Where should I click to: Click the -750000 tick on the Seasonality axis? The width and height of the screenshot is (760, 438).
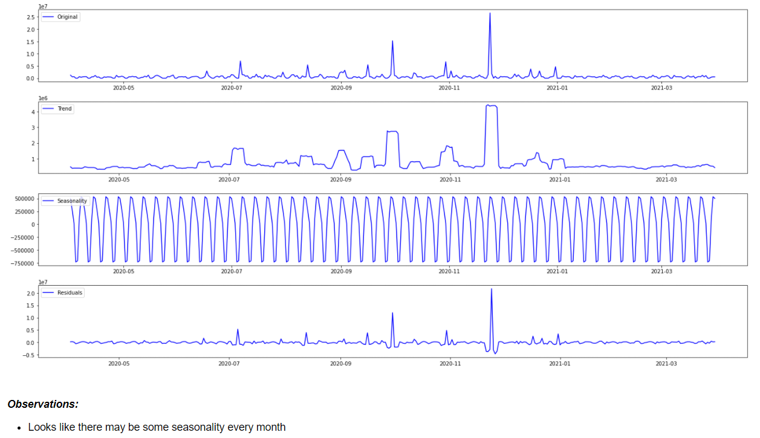click(23, 263)
